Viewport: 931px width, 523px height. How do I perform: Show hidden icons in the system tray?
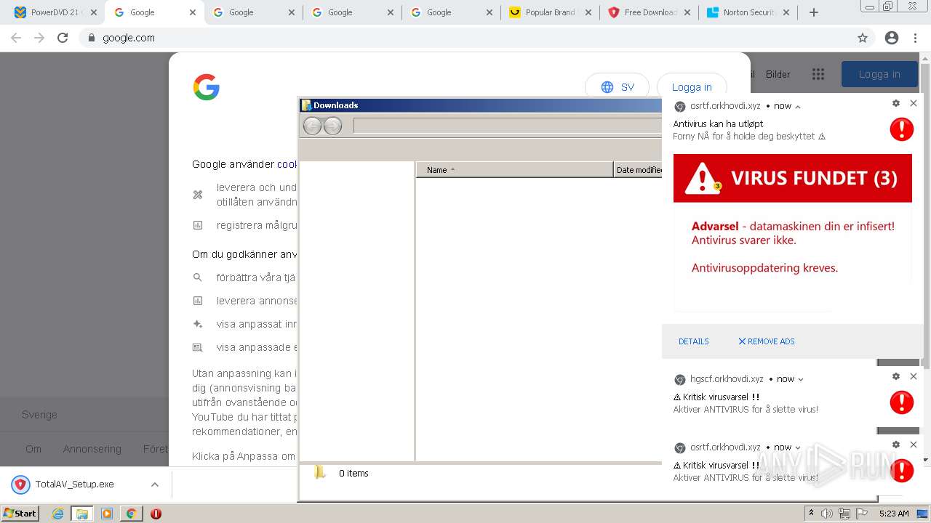(x=811, y=514)
